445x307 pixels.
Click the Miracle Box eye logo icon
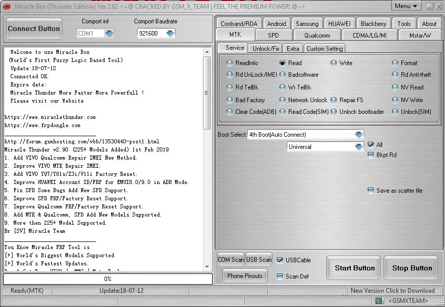tap(6, 7)
